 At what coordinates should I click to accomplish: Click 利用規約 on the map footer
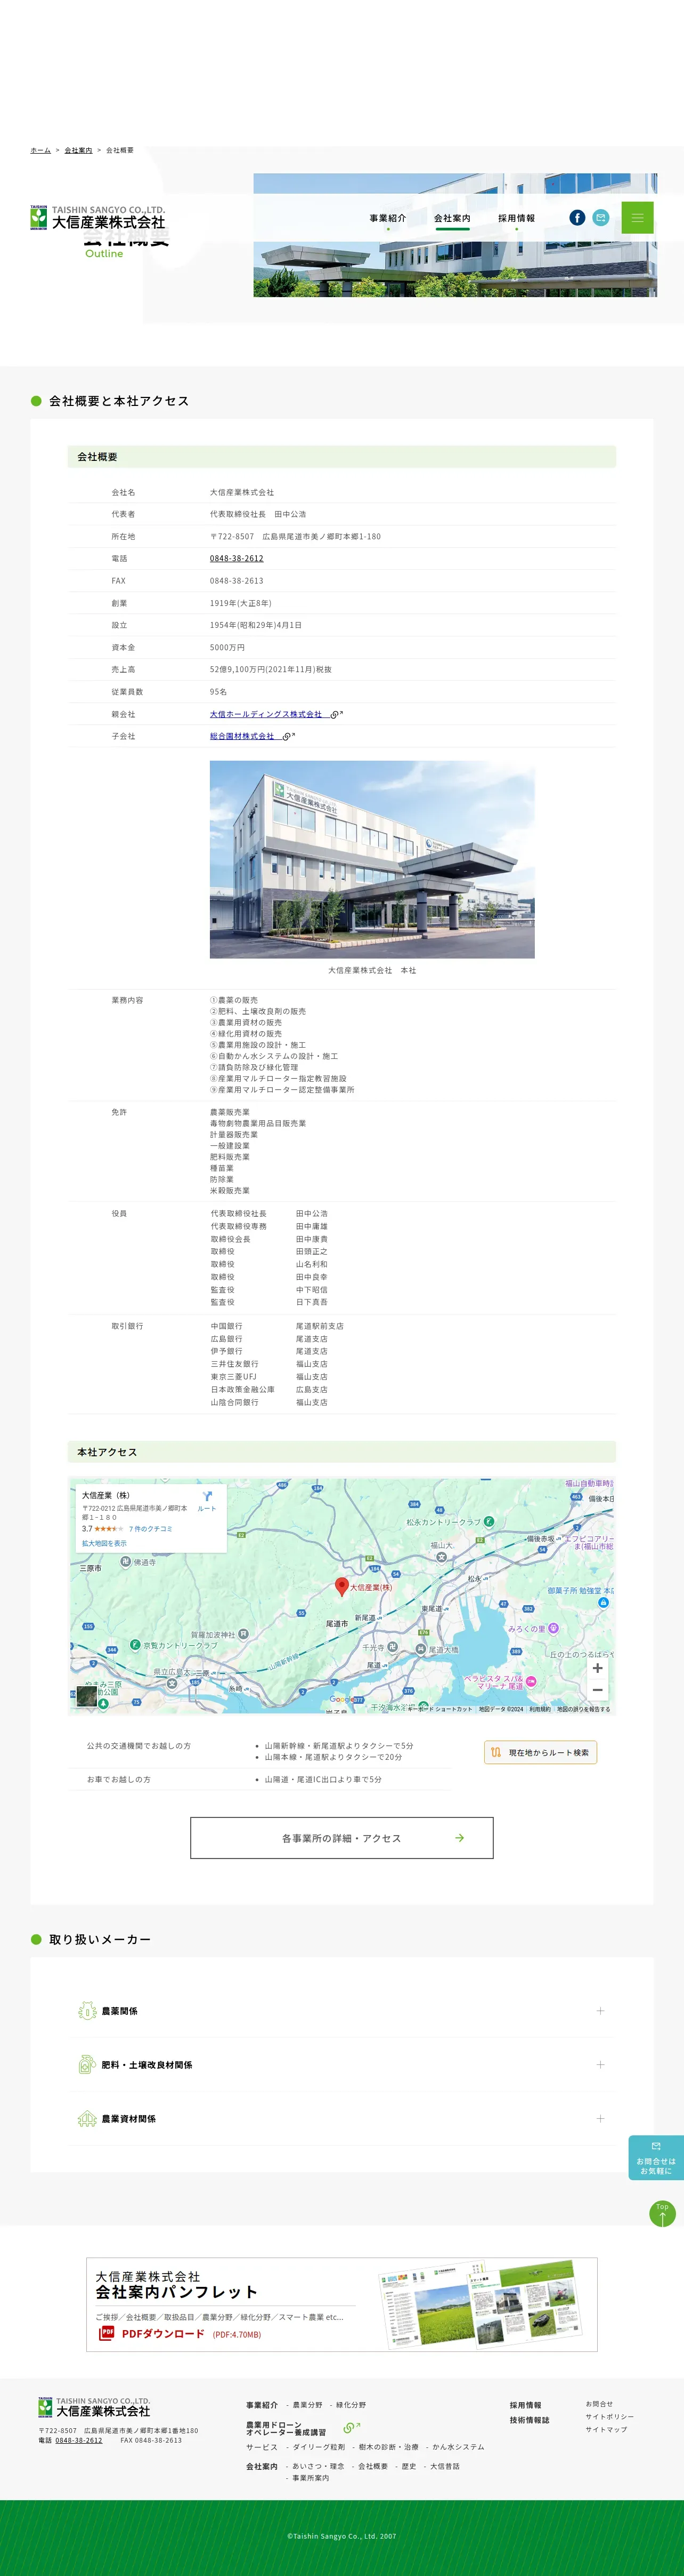[x=539, y=1709]
